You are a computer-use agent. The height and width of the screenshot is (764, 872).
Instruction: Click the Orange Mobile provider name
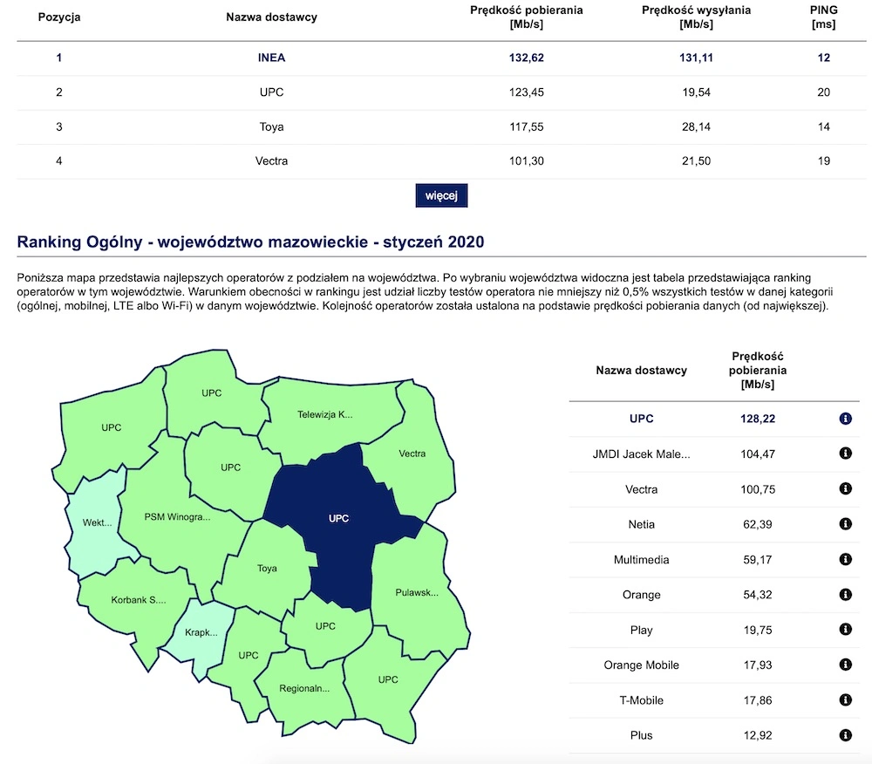click(641, 665)
